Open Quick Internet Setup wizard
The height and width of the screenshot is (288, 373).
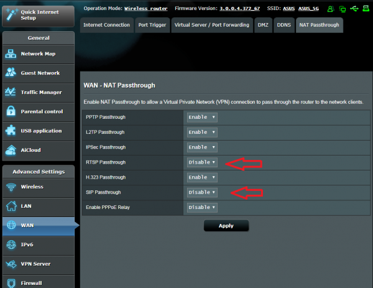tap(39, 14)
